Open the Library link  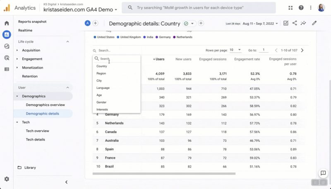click(30, 167)
